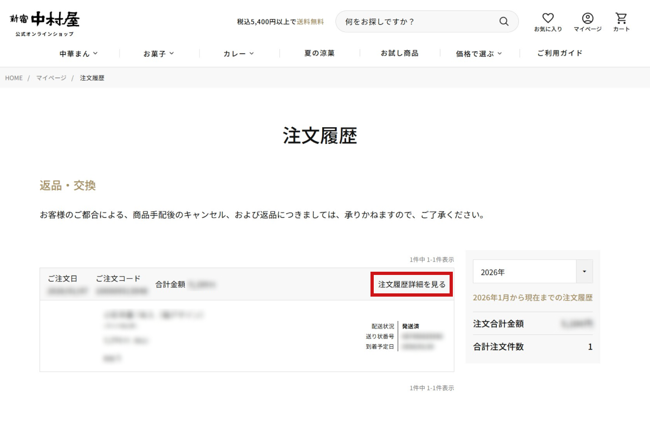Click 注文履歴詳細を見る button
The height and width of the screenshot is (433, 650).
coord(412,284)
